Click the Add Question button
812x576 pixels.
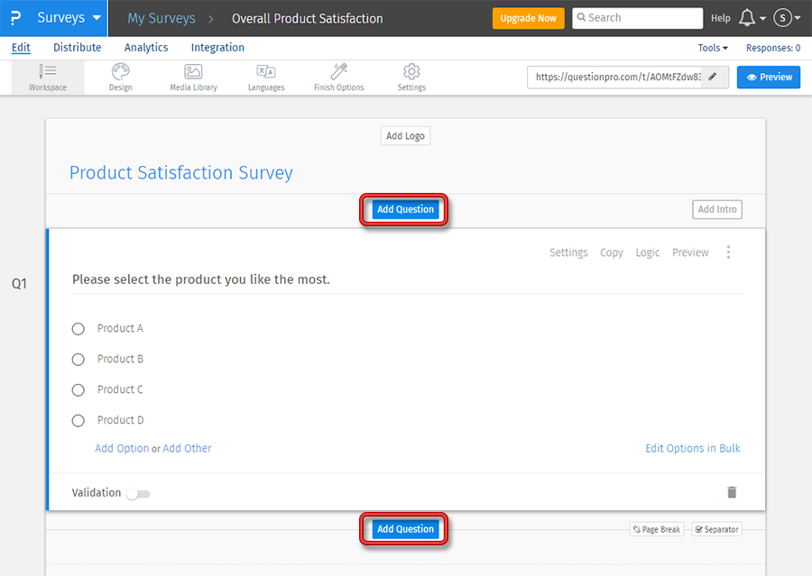[x=403, y=209]
